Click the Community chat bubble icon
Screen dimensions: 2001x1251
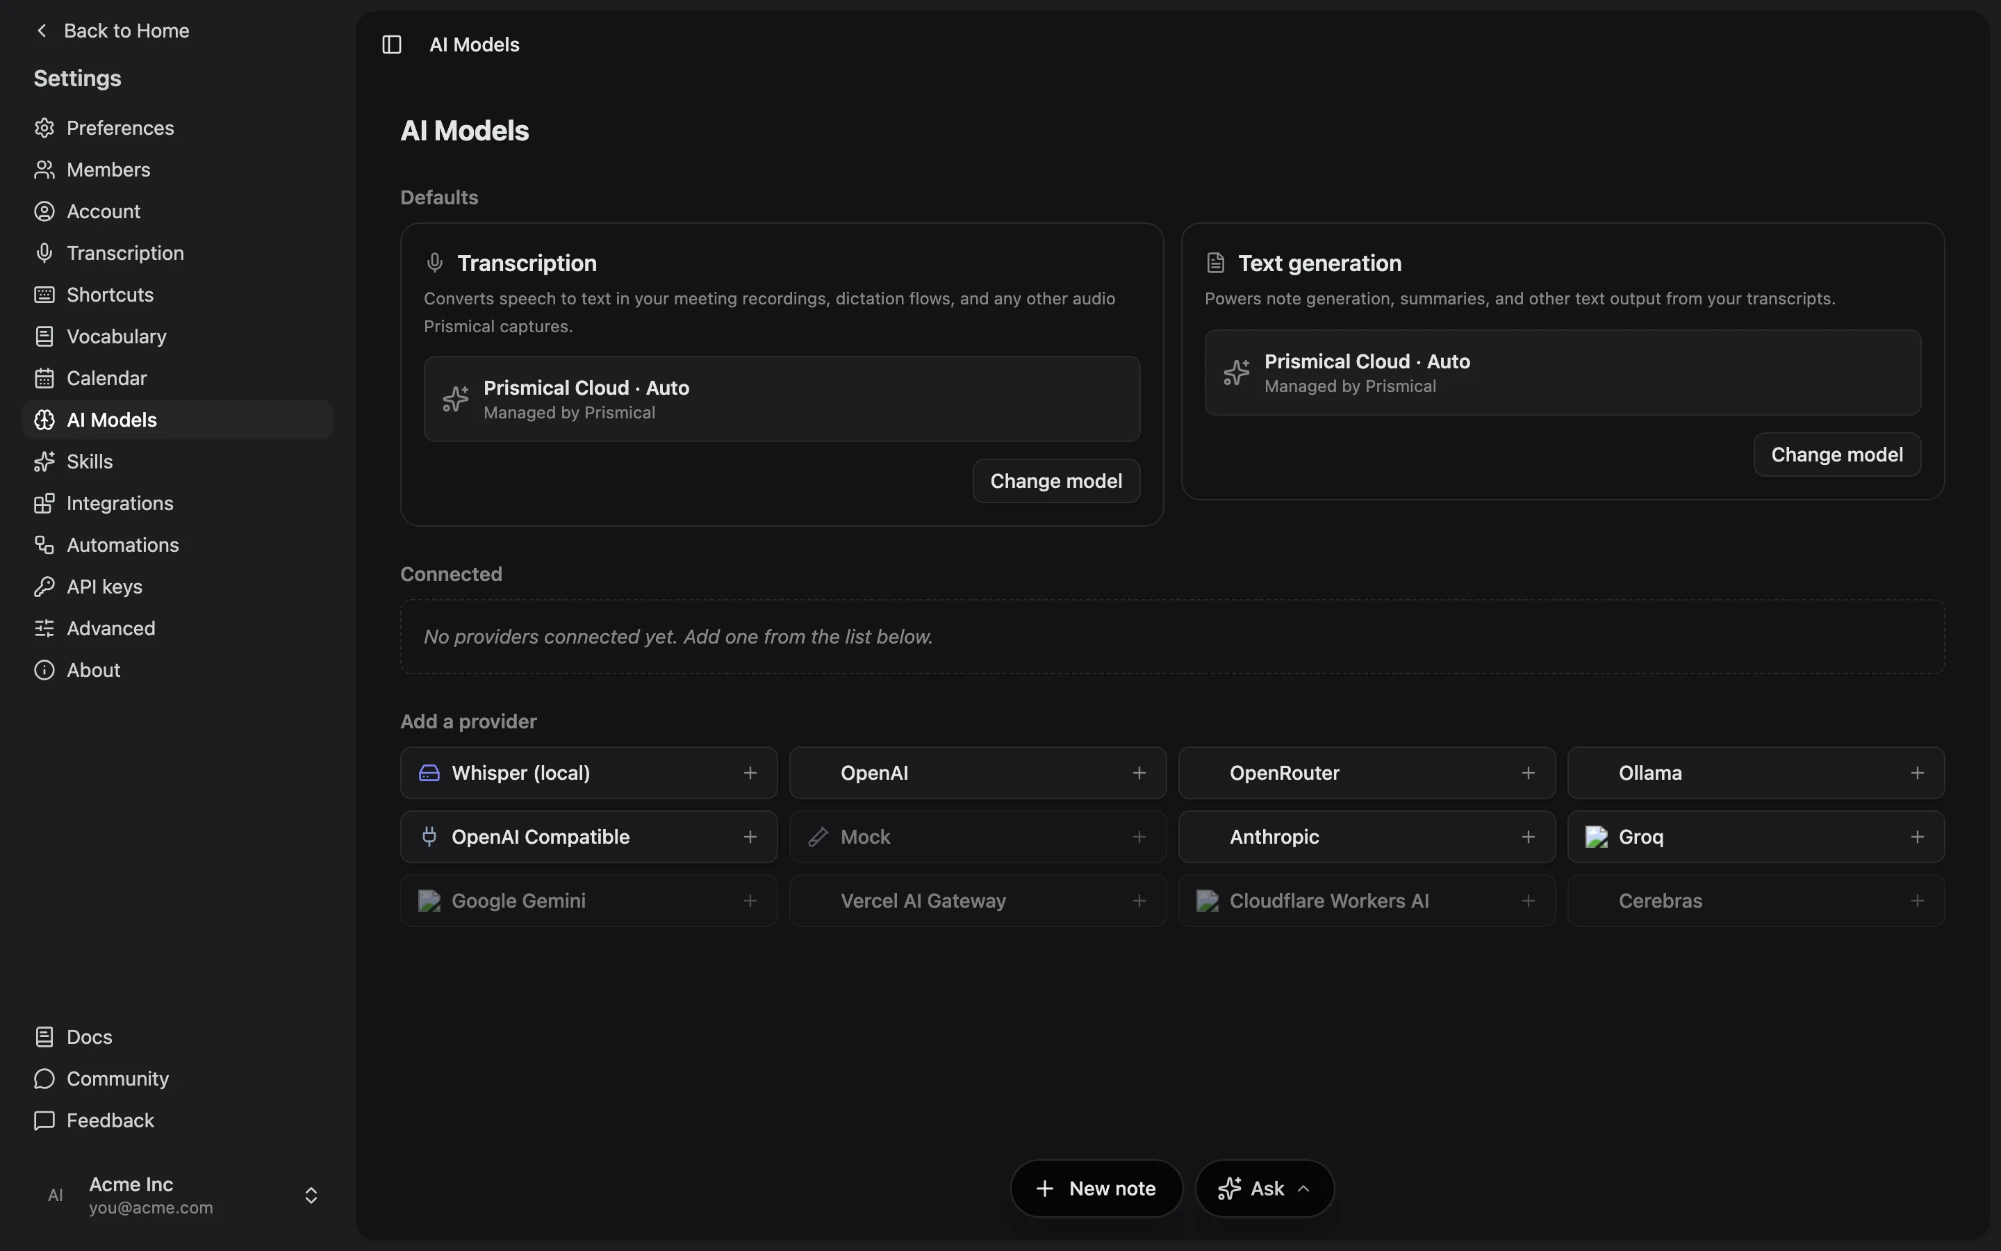click(44, 1079)
